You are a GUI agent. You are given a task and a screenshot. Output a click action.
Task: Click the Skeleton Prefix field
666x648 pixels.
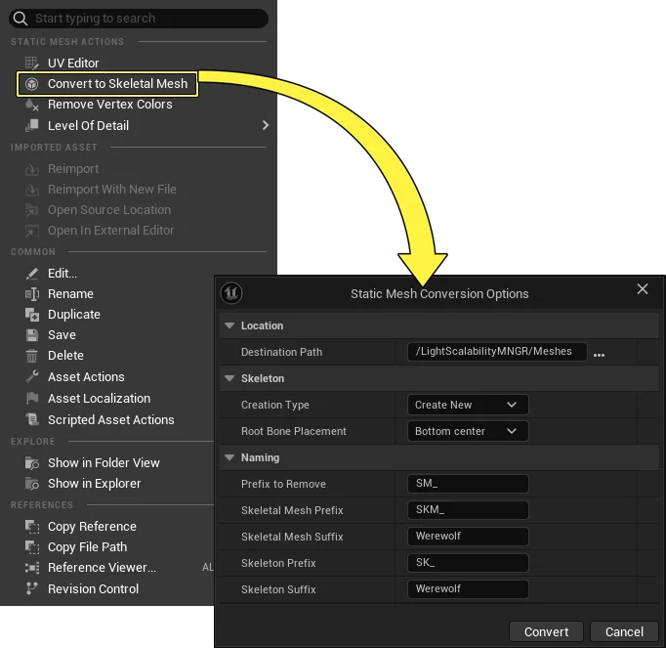point(468,563)
